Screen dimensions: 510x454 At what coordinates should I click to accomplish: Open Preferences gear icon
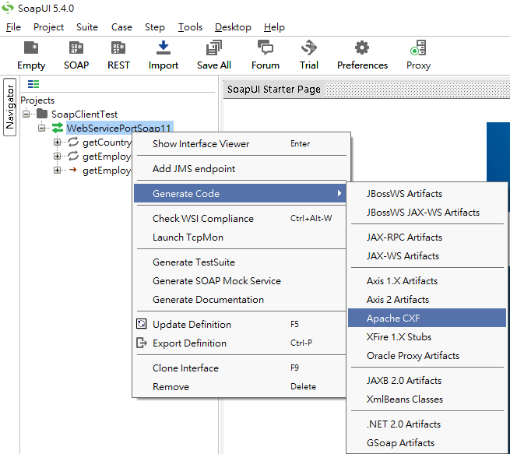click(362, 48)
